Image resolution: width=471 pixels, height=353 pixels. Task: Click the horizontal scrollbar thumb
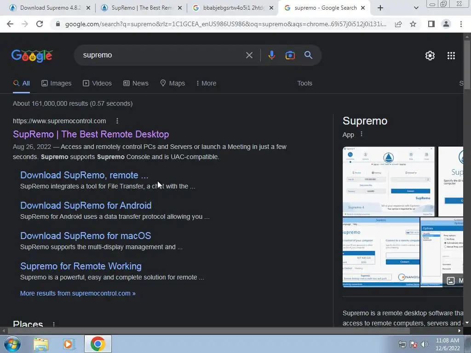[x=208, y=331]
